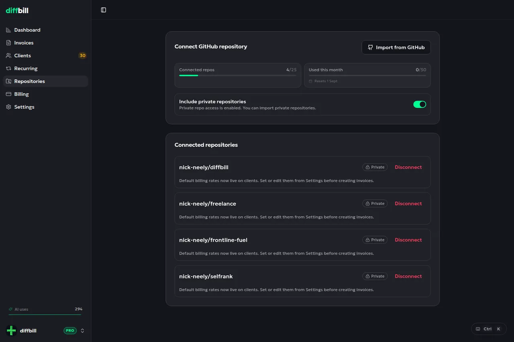Click the Settings gear icon
The width and height of the screenshot is (514, 342).
pos(8,107)
